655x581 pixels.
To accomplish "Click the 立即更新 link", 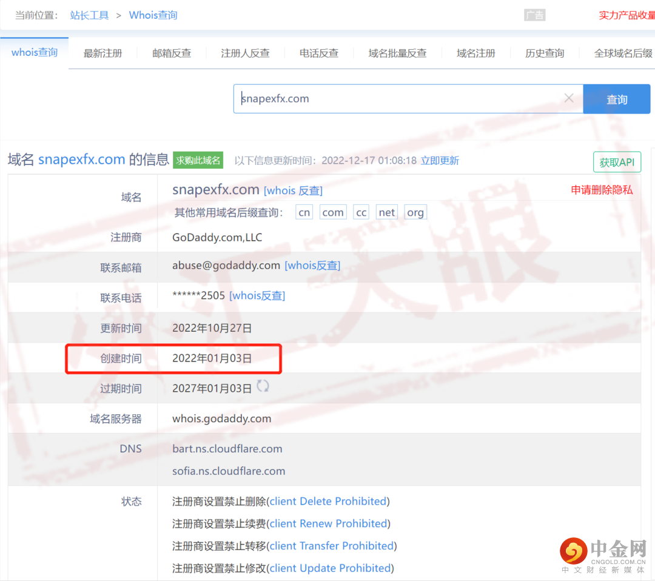I will 440,160.
